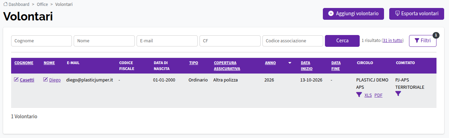
Task: Sort the table by Nome column
Action: [x=49, y=63]
